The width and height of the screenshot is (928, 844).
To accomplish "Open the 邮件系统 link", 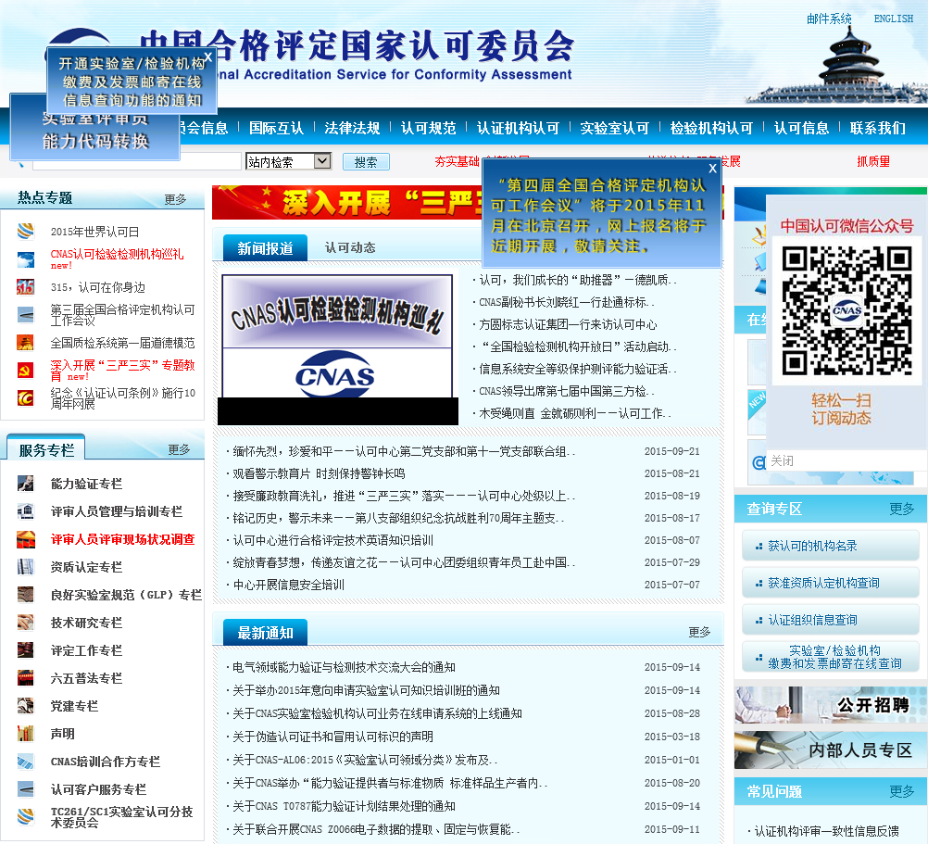I will [829, 19].
